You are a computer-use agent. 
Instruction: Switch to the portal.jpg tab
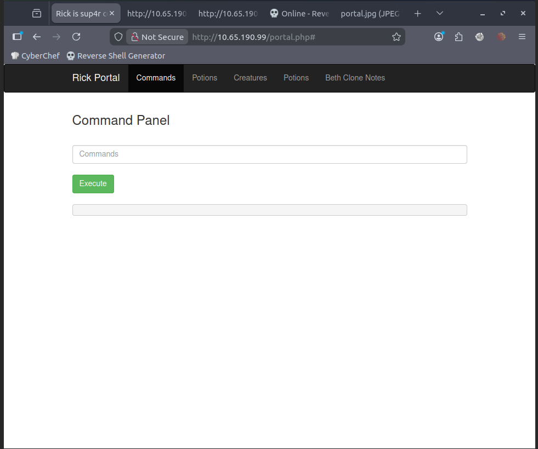click(370, 13)
